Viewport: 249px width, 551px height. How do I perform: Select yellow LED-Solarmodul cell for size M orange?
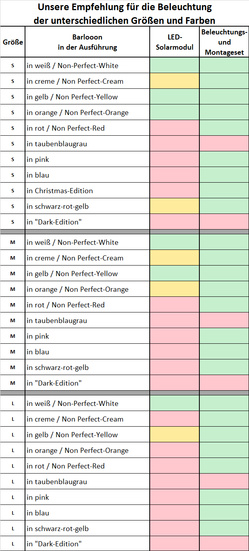175,289
